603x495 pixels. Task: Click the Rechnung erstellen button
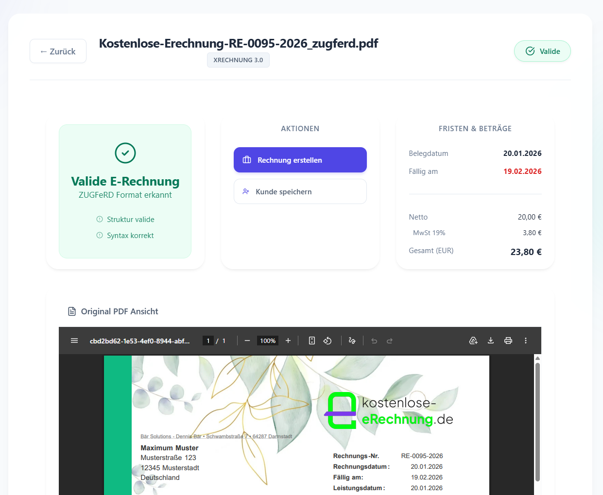[x=300, y=160]
